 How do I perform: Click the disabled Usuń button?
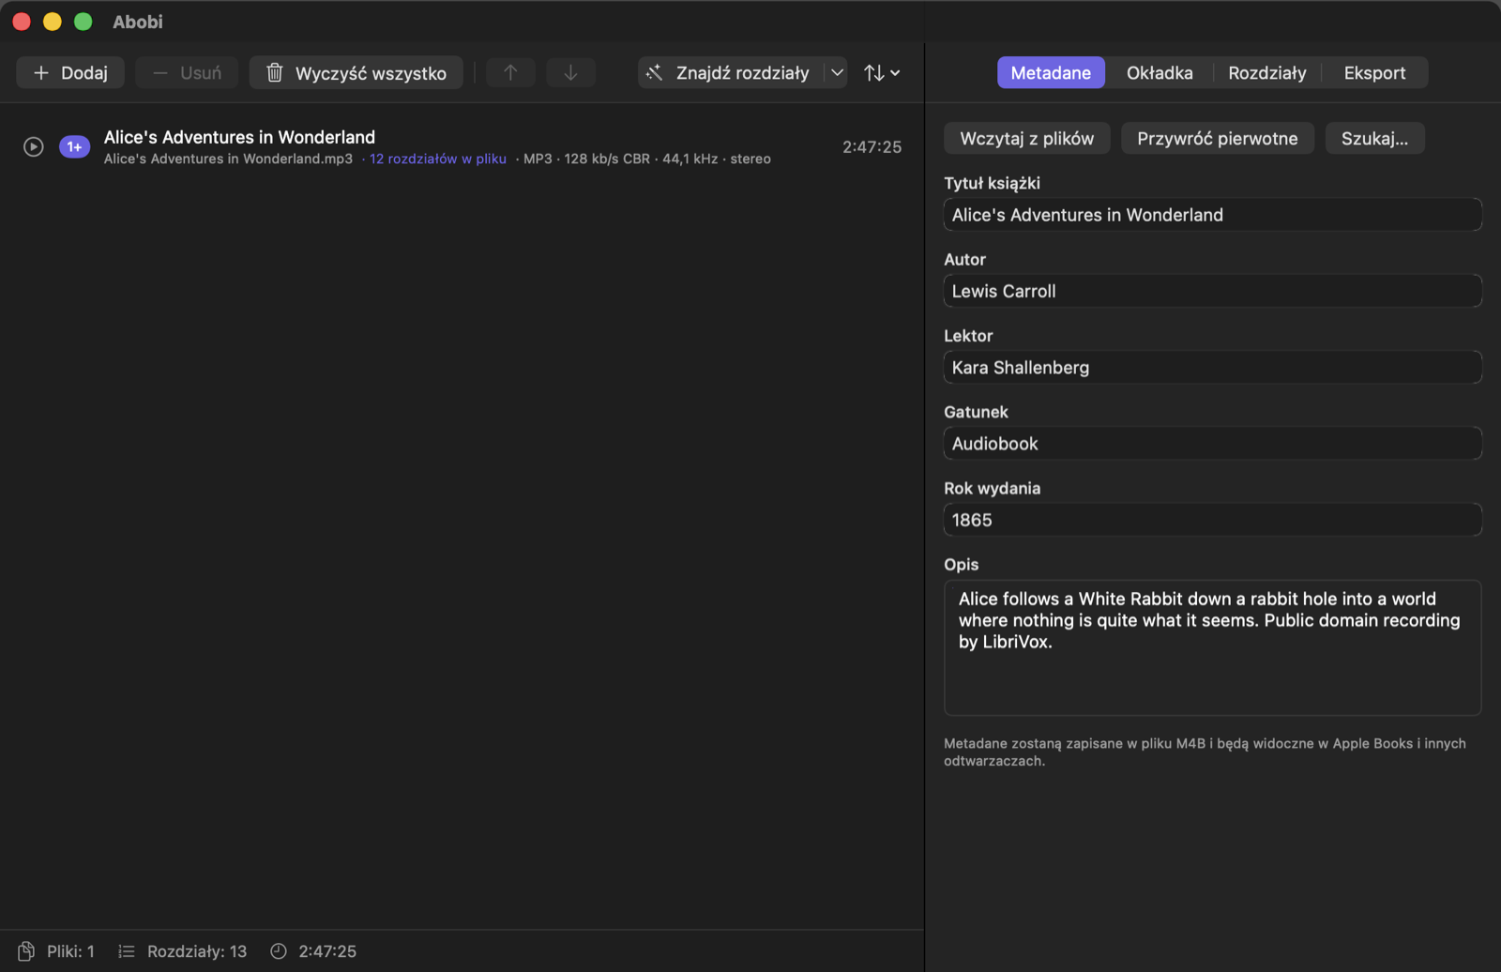(x=187, y=73)
